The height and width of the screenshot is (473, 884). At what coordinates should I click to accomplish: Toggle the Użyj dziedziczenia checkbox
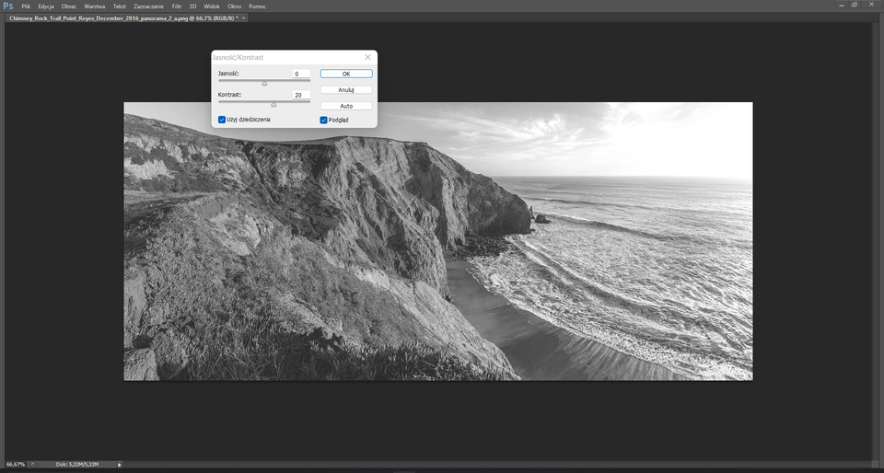pos(222,120)
